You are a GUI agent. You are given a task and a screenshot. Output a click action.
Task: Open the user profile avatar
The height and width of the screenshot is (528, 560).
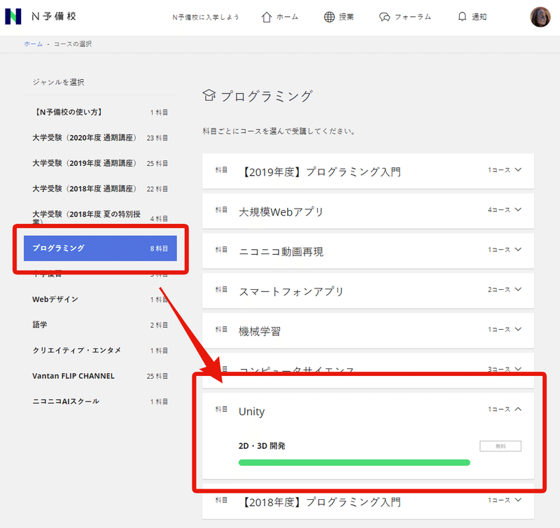(540, 17)
